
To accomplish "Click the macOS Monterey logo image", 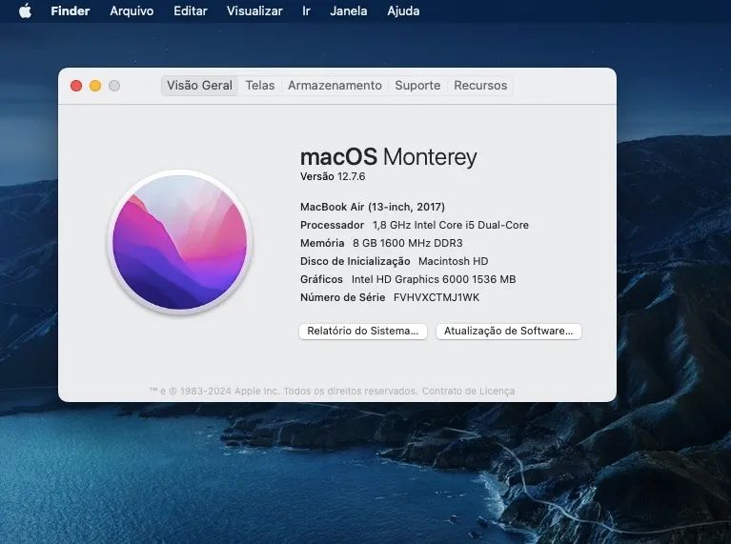I will point(180,241).
